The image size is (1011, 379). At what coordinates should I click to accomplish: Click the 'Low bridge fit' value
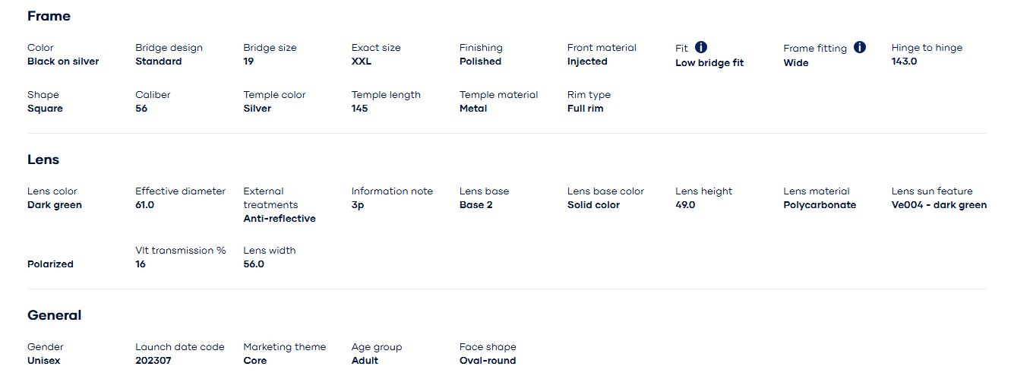click(x=709, y=63)
